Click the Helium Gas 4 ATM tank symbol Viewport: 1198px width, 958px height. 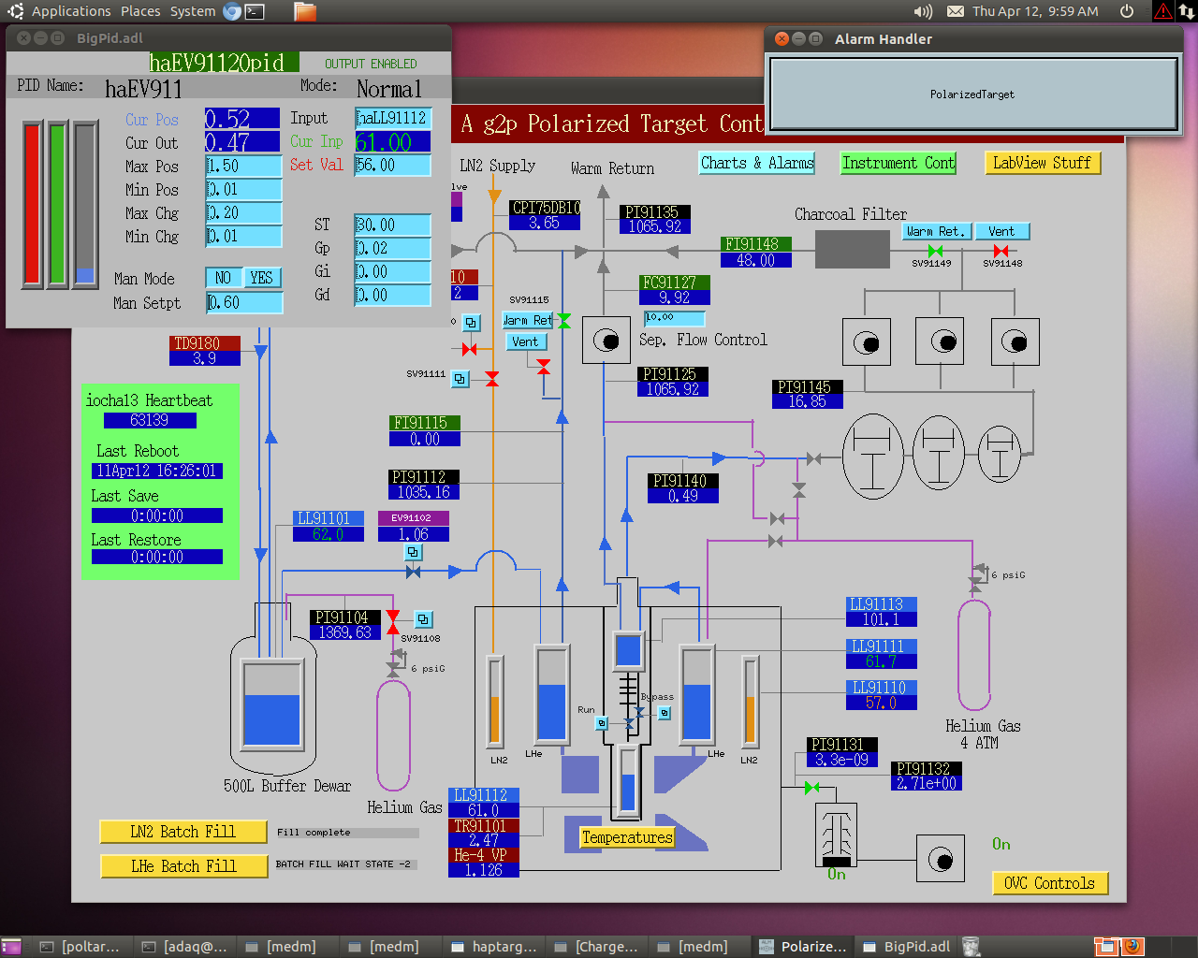click(x=974, y=655)
